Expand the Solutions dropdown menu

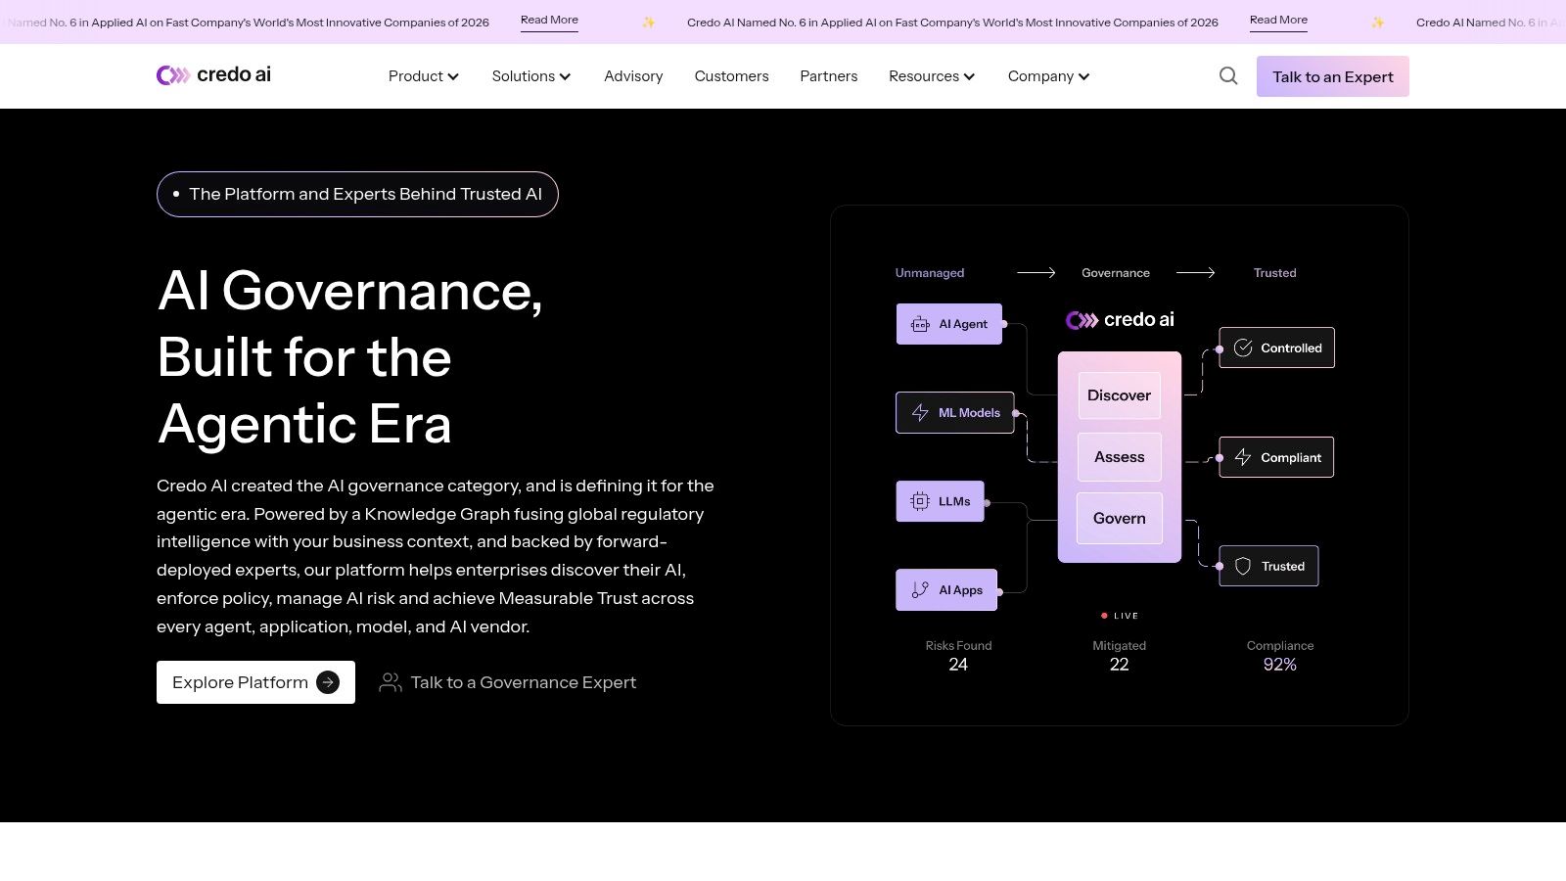[x=531, y=76]
